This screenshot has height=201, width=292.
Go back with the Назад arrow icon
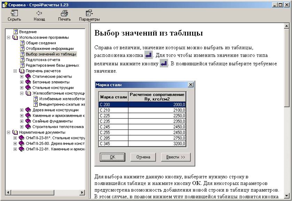tap(39, 13)
